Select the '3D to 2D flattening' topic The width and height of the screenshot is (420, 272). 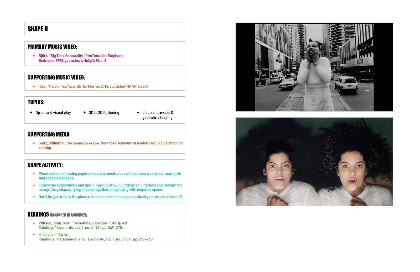coord(104,113)
